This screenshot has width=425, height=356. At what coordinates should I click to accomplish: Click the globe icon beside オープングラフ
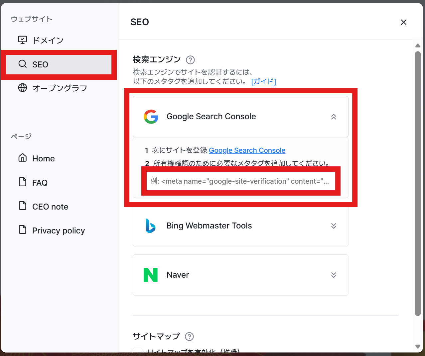point(23,88)
